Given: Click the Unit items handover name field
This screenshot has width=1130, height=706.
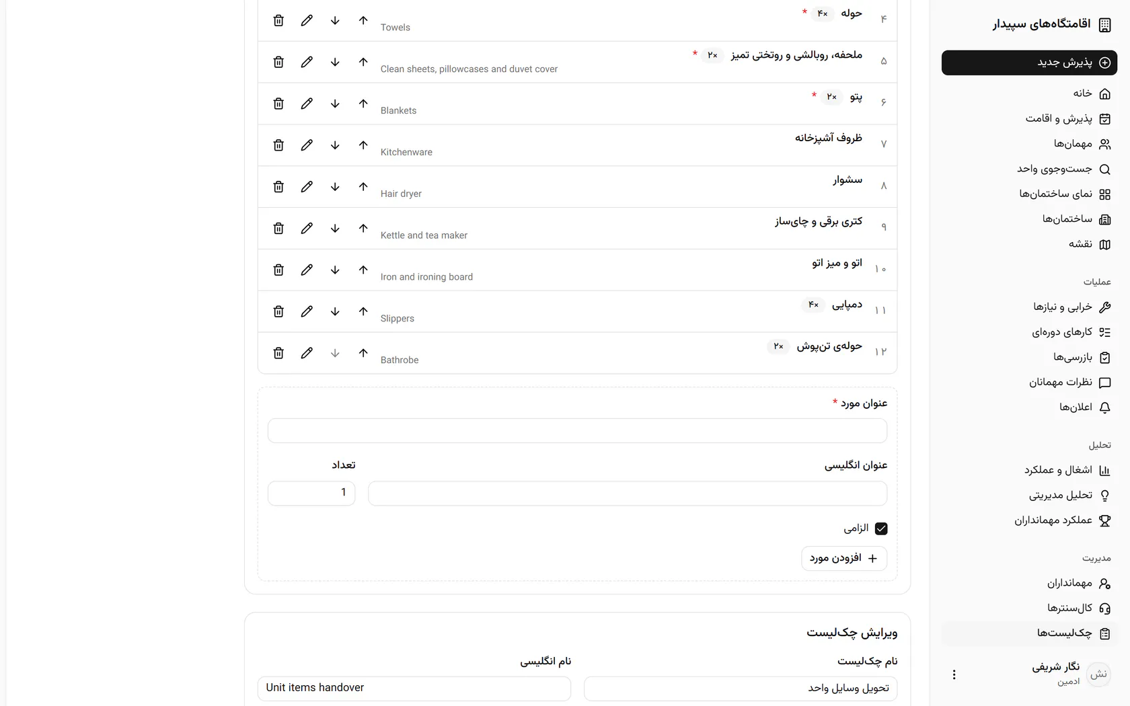Looking at the screenshot, I should coord(414,689).
